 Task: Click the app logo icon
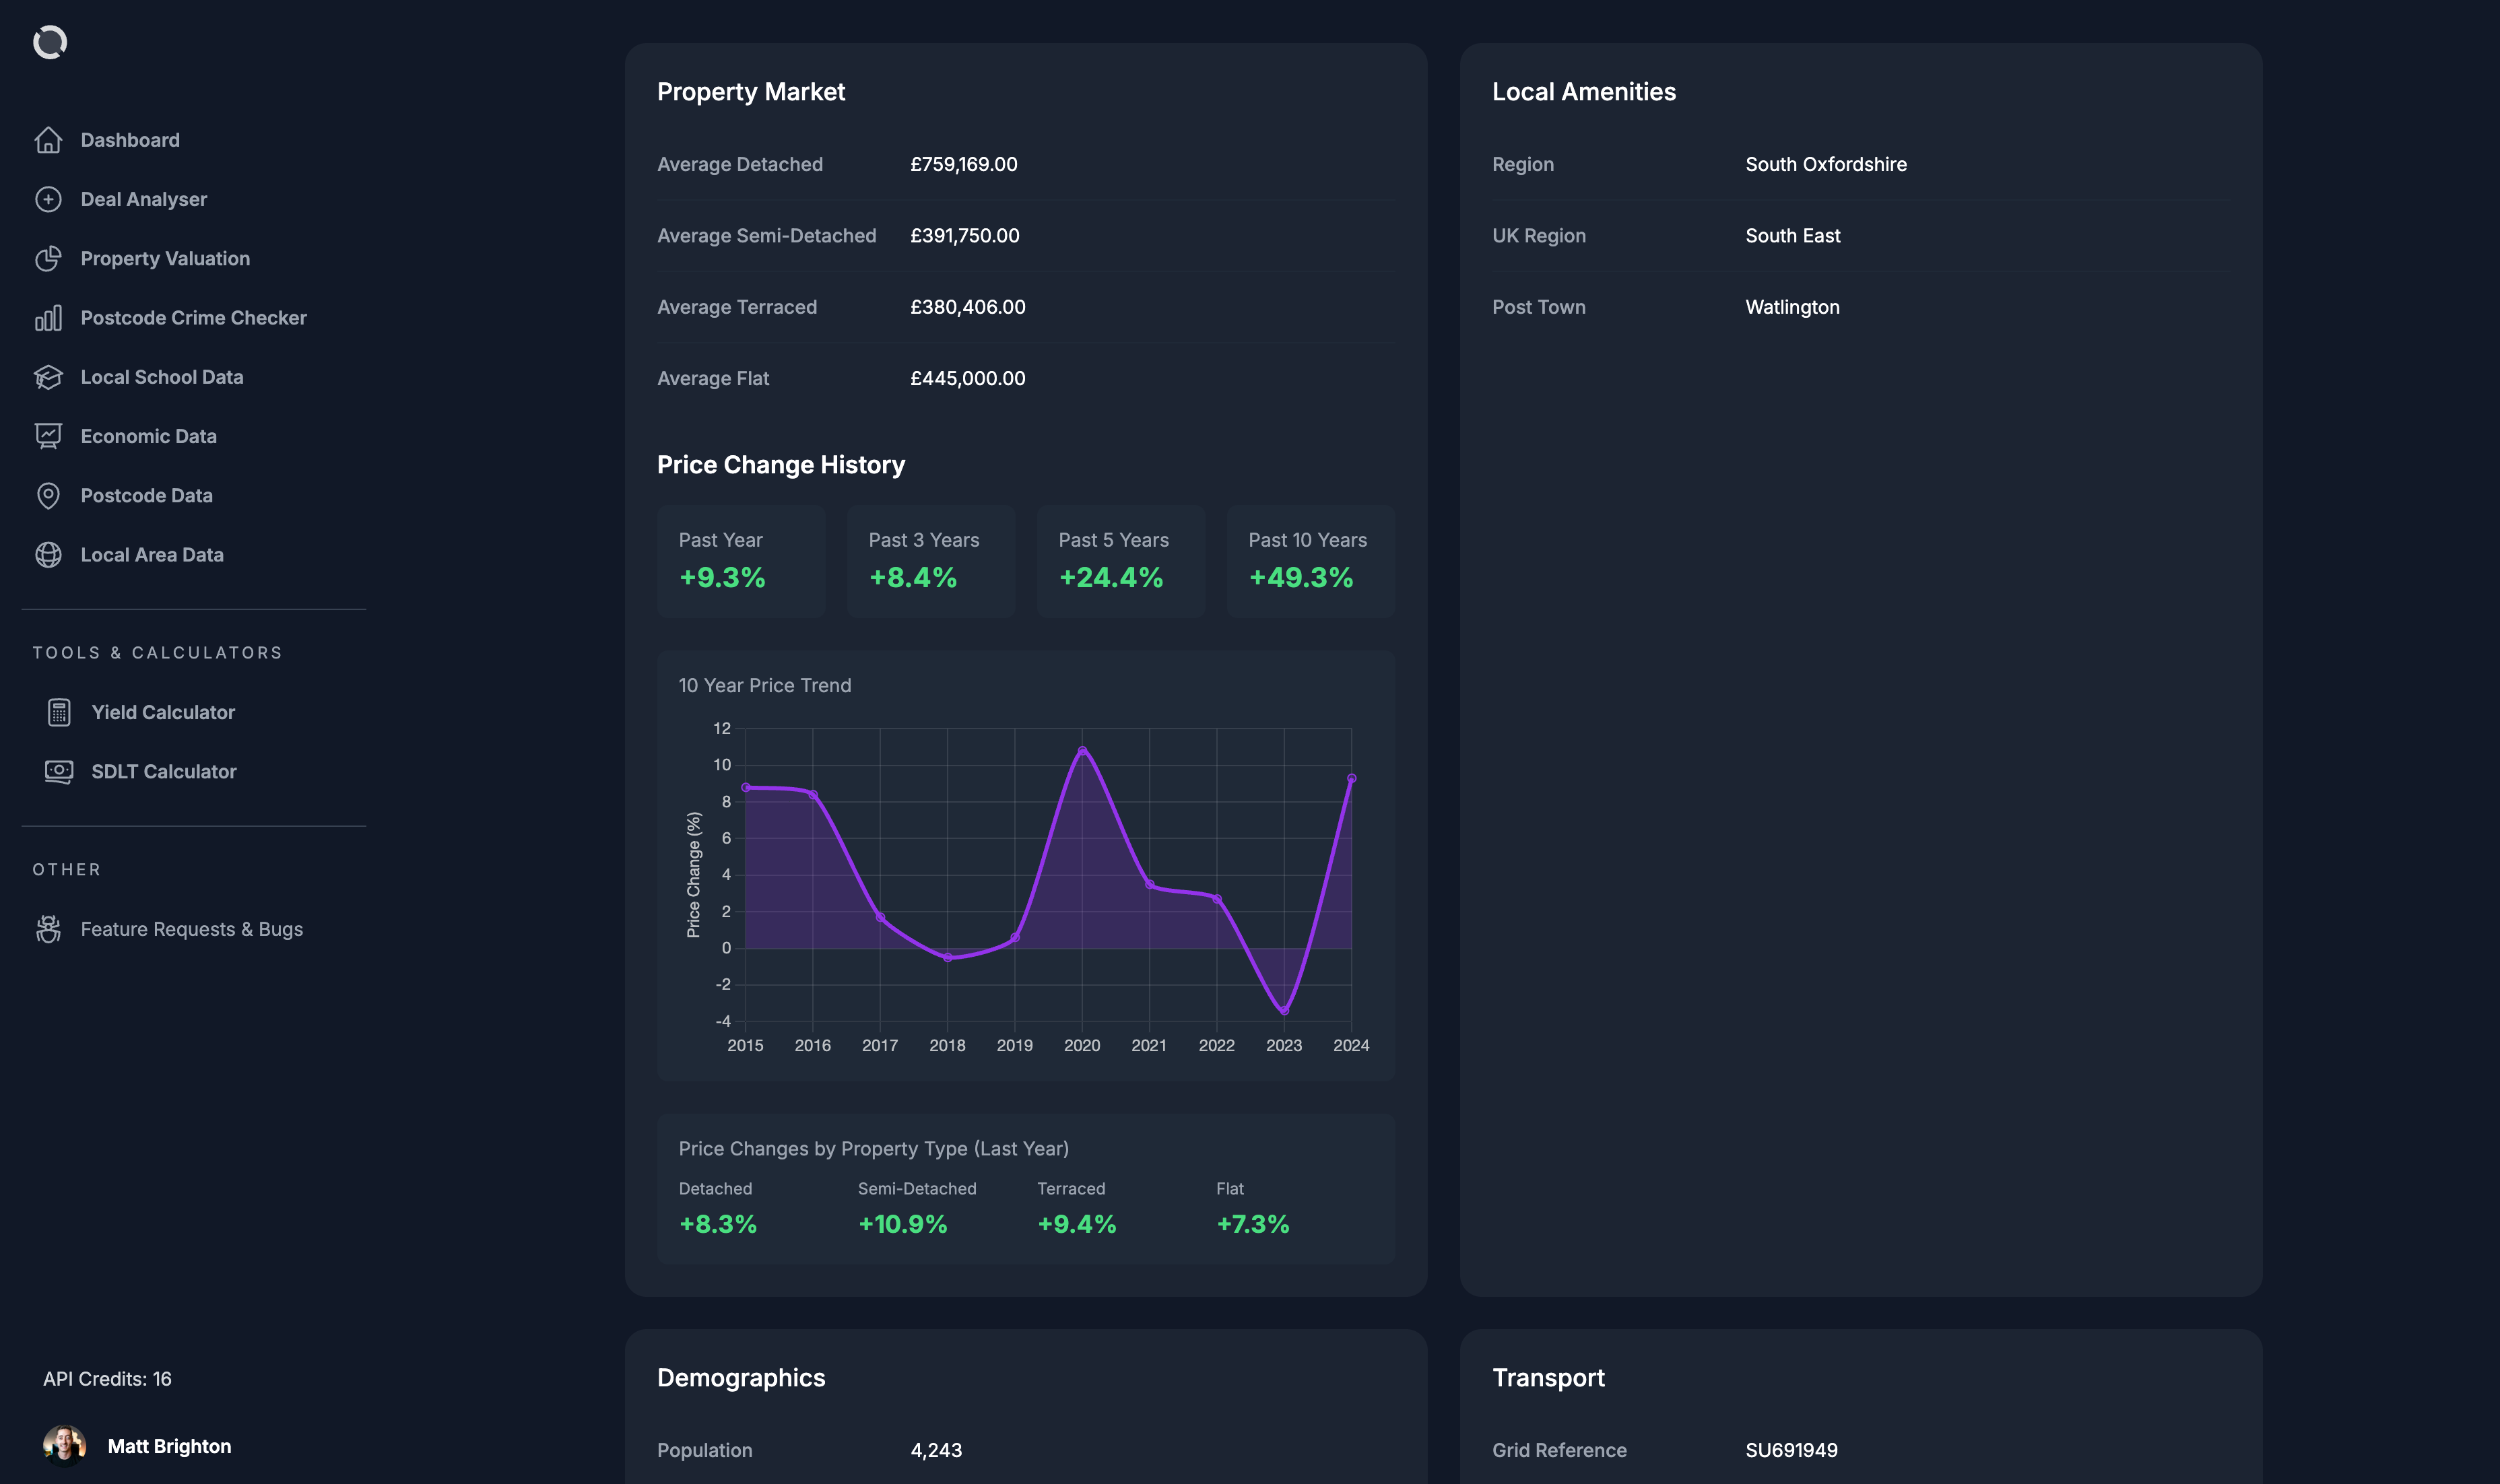(50, 43)
